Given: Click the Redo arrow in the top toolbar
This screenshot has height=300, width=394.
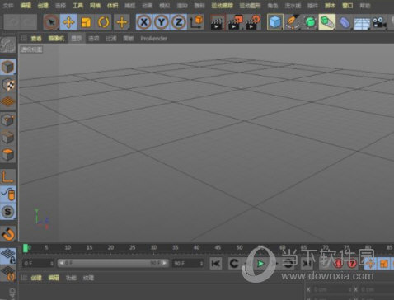Looking at the screenshot, I should 28,22.
